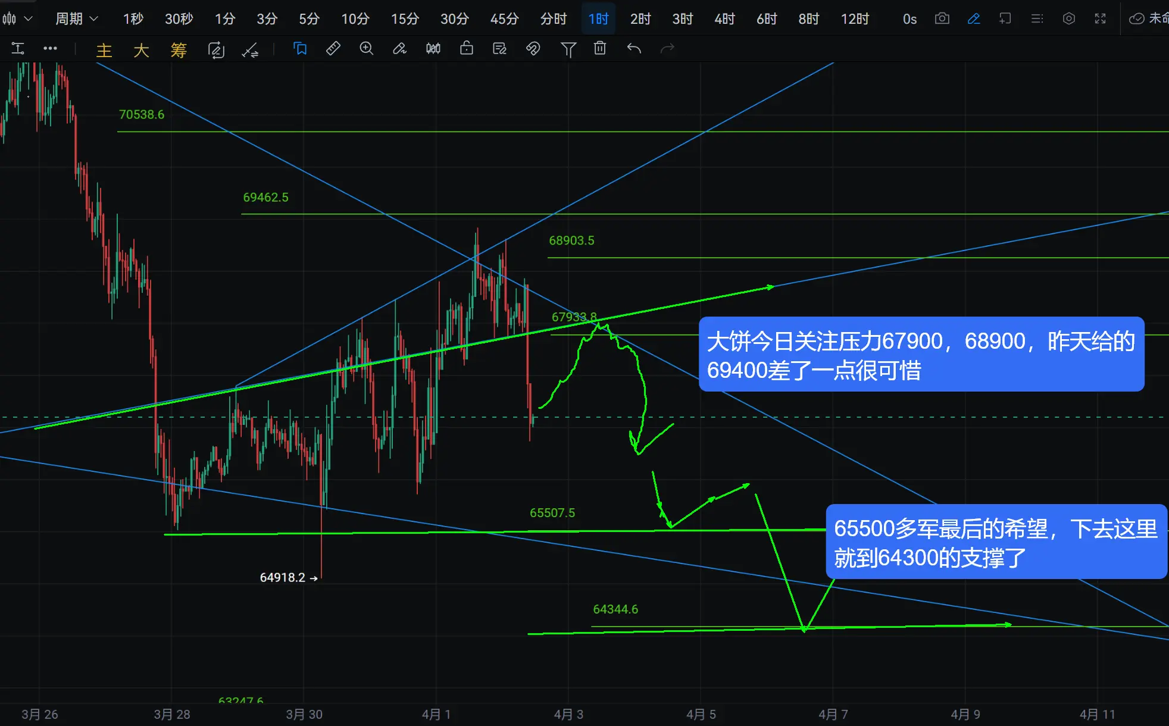Image resolution: width=1169 pixels, height=726 pixels.
Task: Enter fullscreen with the expand-arrows icon
Action: (x=1100, y=18)
